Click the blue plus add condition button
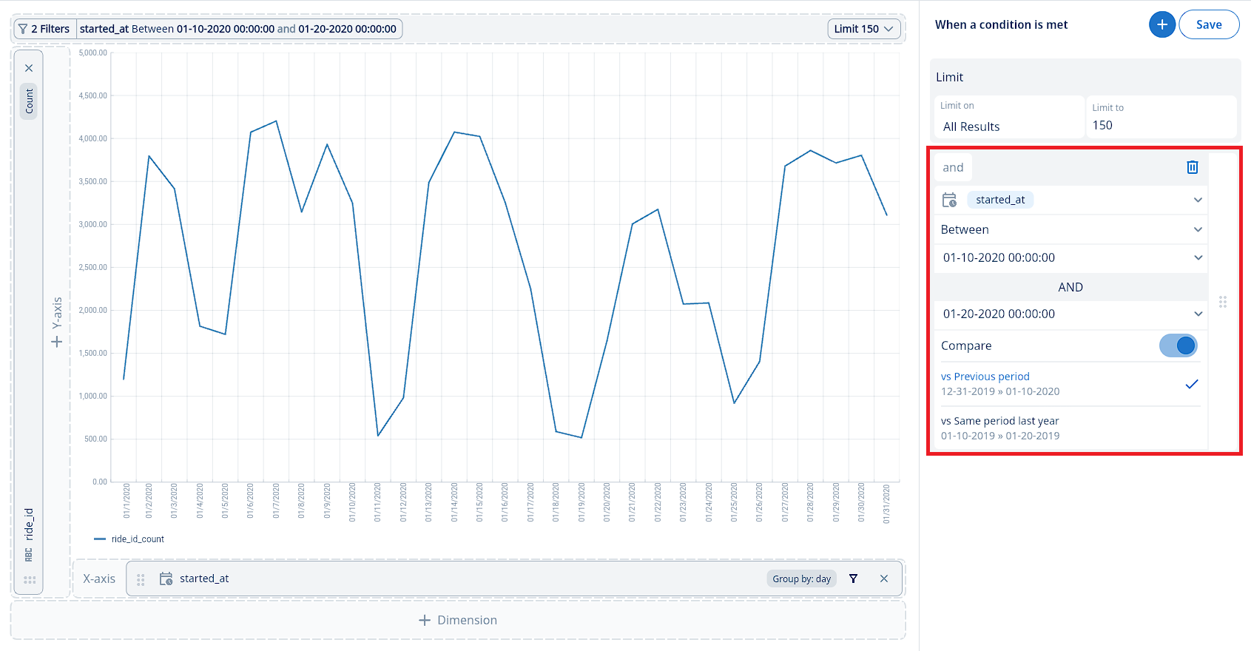The height and width of the screenshot is (651, 1251). coord(1161,24)
